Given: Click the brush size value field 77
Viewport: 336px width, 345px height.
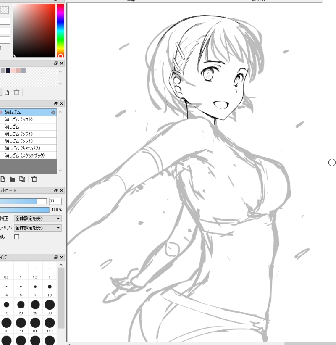Looking at the screenshot, I should (55, 201).
